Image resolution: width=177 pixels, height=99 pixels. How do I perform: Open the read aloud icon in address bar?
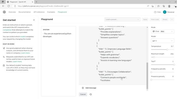[148, 6]
